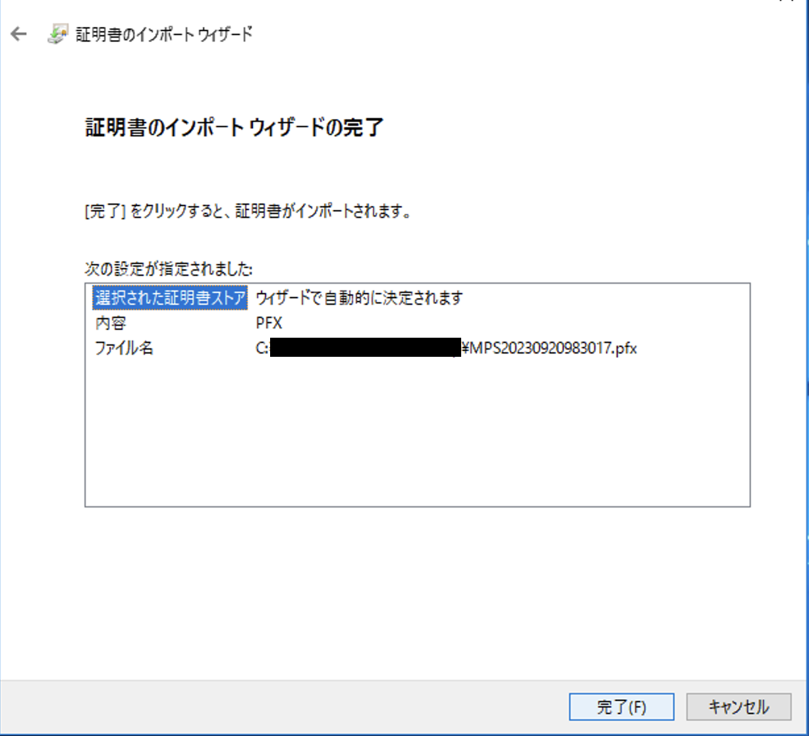Select the ファイル名 row label

124,348
